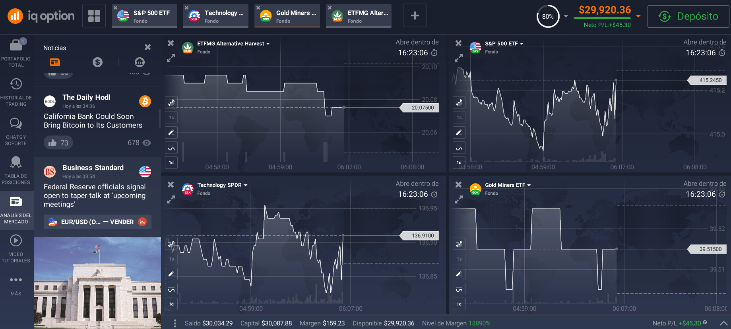Switch to Gold Miners tab
The height and width of the screenshot is (329, 731).
pyautogui.click(x=287, y=16)
